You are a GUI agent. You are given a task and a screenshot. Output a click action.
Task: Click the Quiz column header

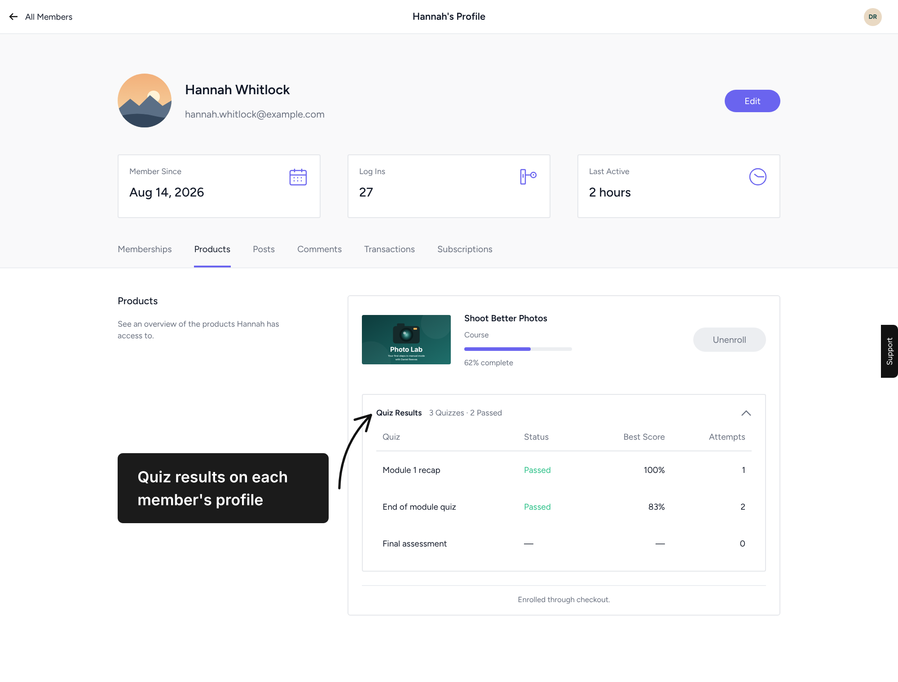391,437
